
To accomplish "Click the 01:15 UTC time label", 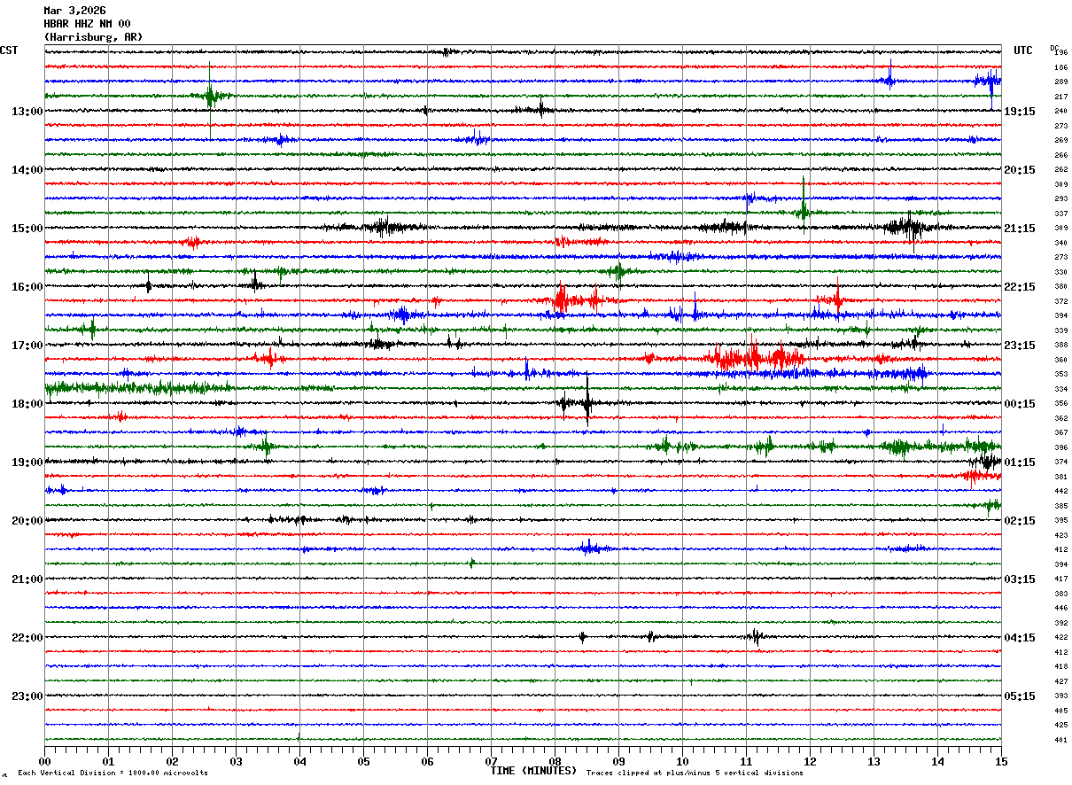I will tap(1020, 462).
